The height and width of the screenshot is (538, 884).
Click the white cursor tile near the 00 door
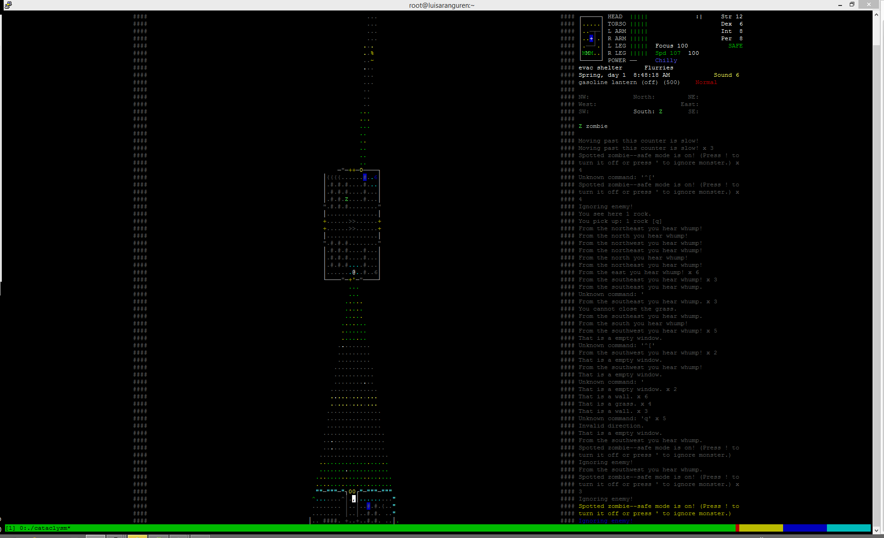click(354, 499)
